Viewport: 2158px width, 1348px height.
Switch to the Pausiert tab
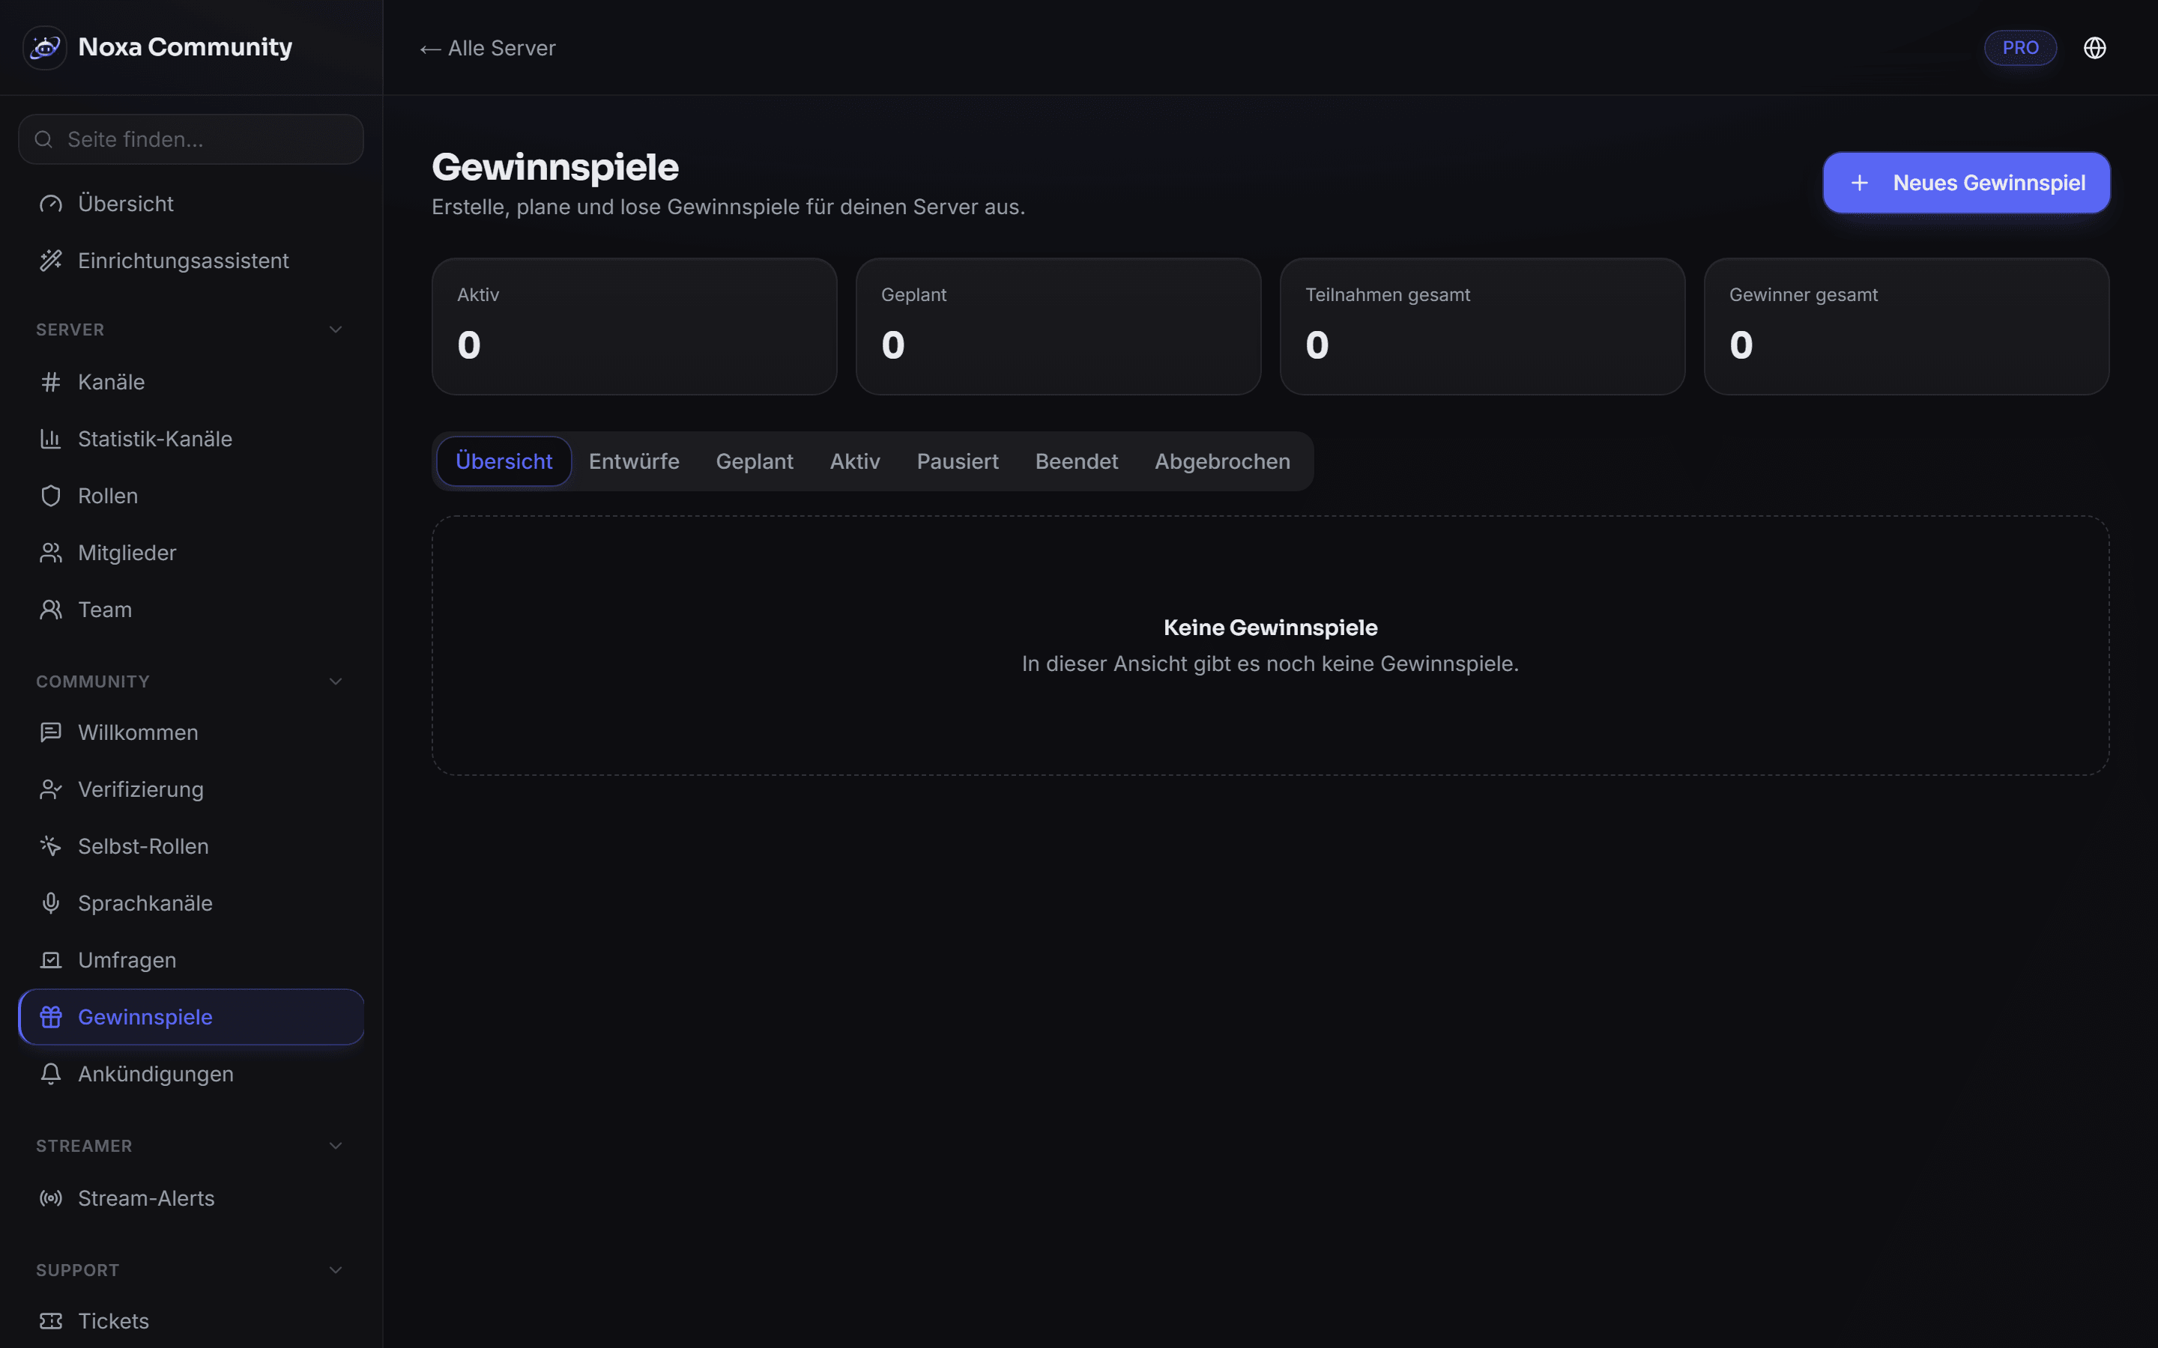[x=958, y=461]
